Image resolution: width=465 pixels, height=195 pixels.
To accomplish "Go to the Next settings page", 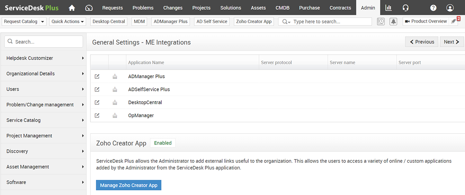I will coord(452,42).
